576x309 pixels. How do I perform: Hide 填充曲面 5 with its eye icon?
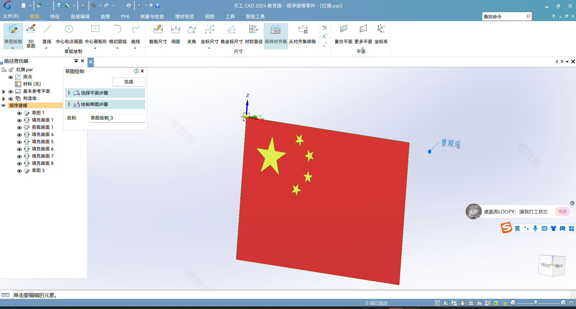[19, 142]
